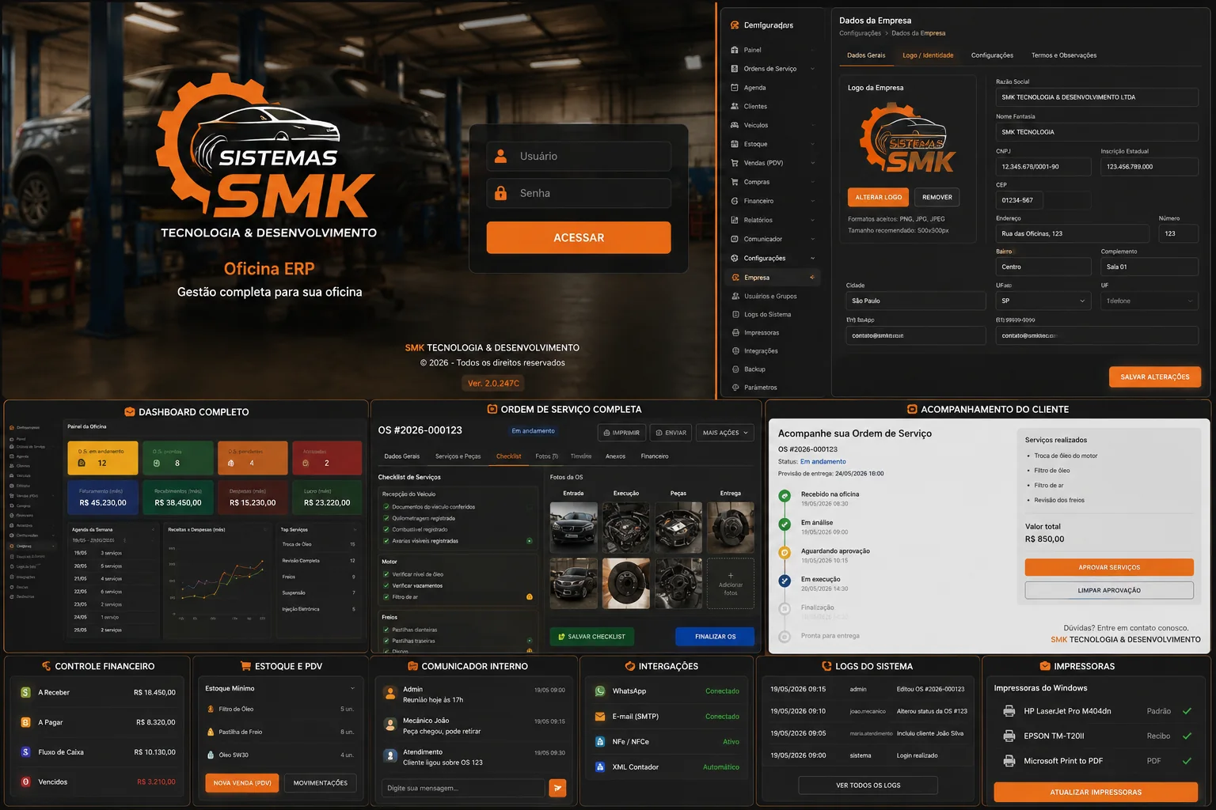Screen dimensions: 1216x810
Task: Toggle the Filtro de ar checkbox
Action: pyautogui.click(x=386, y=597)
